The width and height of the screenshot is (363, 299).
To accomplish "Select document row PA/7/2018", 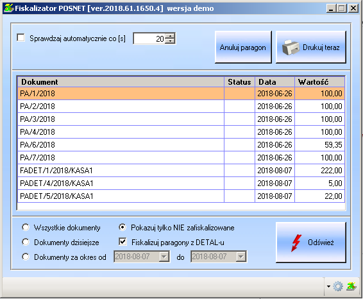I will 181,158.
